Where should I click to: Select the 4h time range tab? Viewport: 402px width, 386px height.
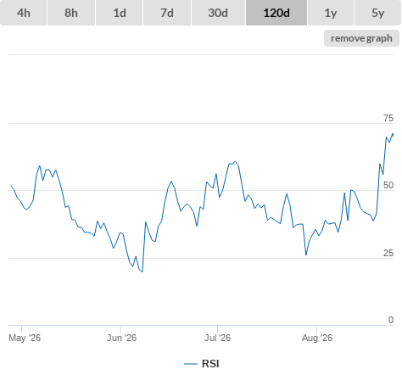tap(24, 13)
